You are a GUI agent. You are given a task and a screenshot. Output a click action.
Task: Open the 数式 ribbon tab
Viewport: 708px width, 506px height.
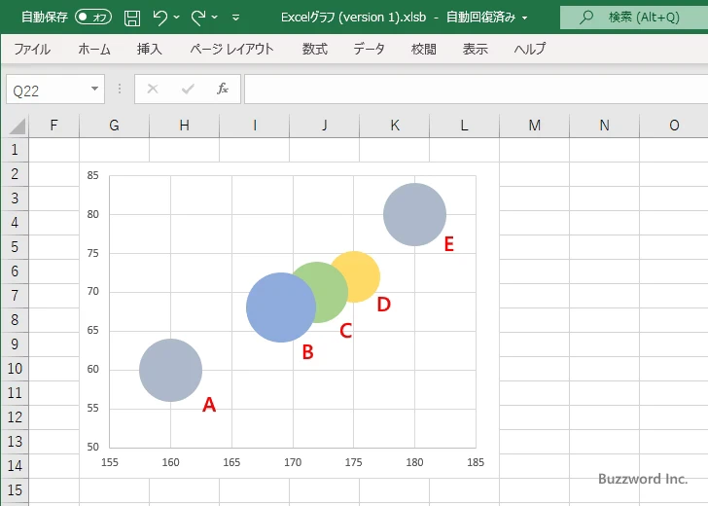point(315,49)
